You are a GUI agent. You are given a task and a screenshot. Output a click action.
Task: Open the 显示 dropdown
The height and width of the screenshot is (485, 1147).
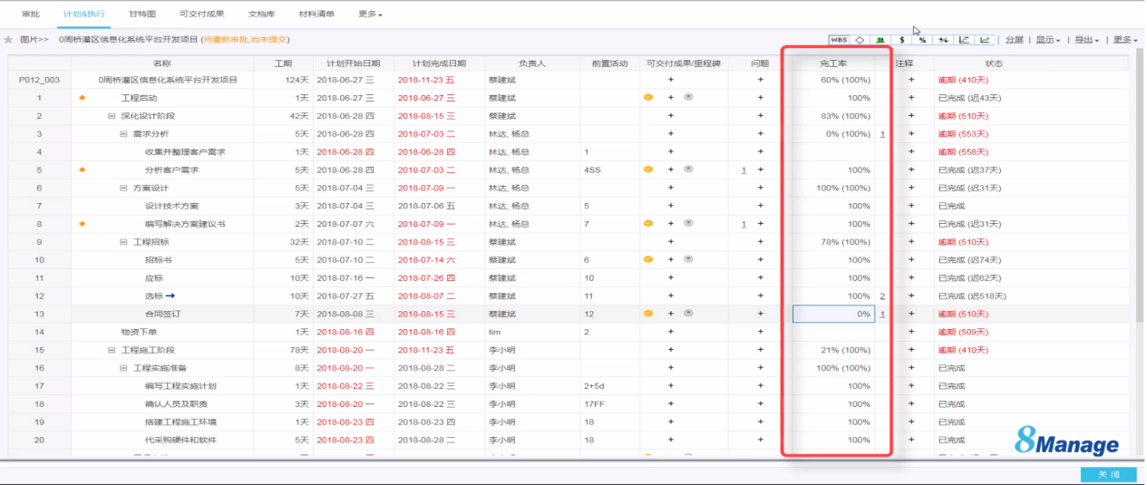tap(1049, 40)
